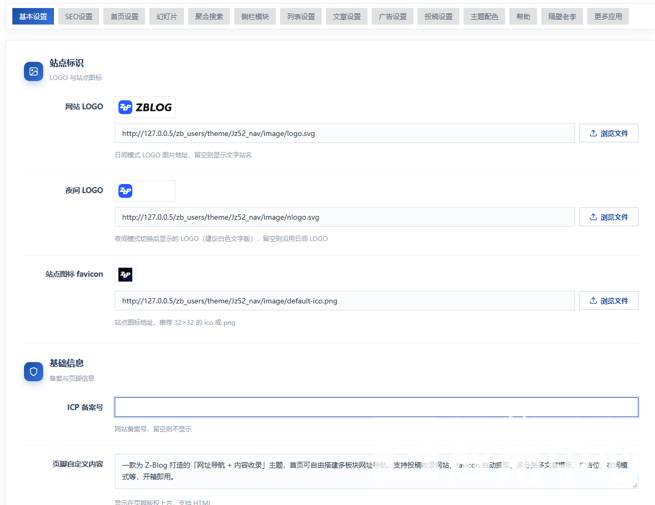The height and width of the screenshot is (505, 655).
Task: Switch to the 列表设置 tab
Action: pyautogui.click(x=301, y=17)
